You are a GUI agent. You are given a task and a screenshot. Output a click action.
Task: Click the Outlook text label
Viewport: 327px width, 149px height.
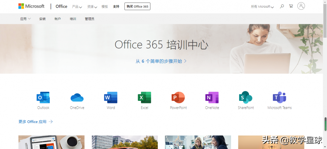pyautogui.click(x=43, y=108)
